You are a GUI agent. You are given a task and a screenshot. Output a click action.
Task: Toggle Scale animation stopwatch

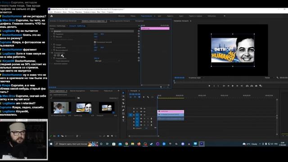(54, 37)
